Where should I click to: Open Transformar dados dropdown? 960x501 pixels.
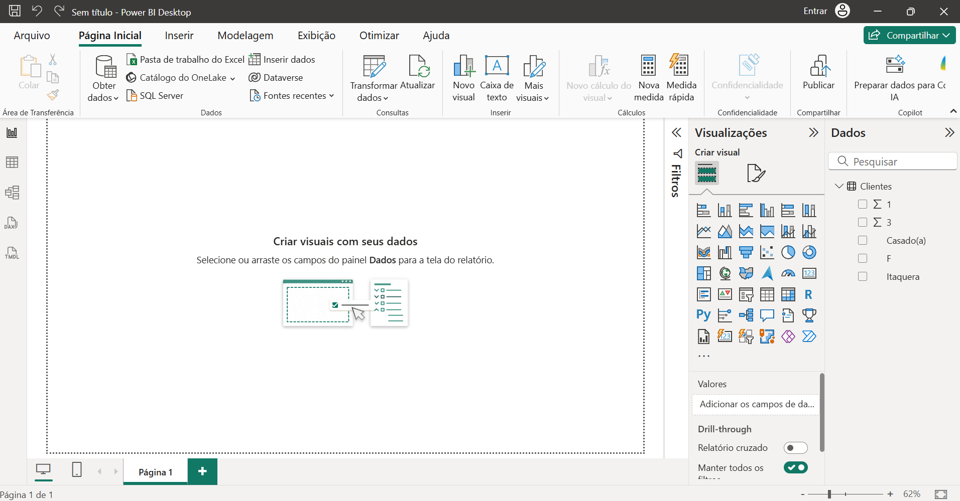tap(374, 79)
